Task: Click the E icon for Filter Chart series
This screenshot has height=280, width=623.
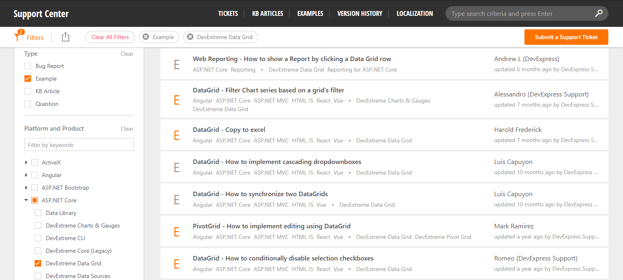Action: pos(176,100)
